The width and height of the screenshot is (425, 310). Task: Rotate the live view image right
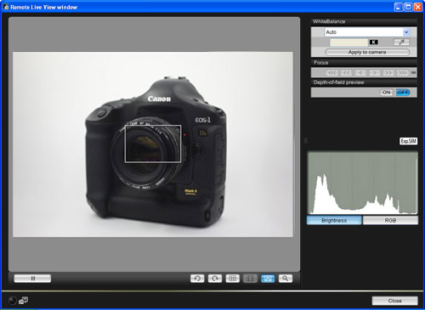(215, 279)
